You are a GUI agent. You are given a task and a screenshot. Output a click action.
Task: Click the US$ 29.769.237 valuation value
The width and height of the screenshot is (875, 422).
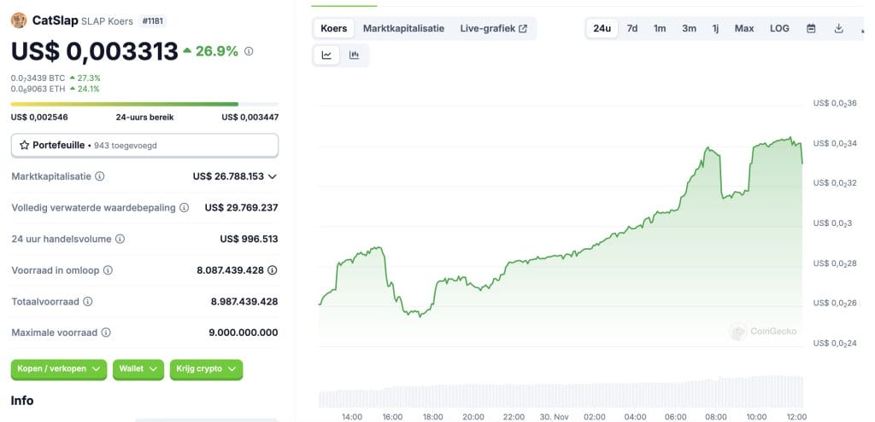(241, 208)
